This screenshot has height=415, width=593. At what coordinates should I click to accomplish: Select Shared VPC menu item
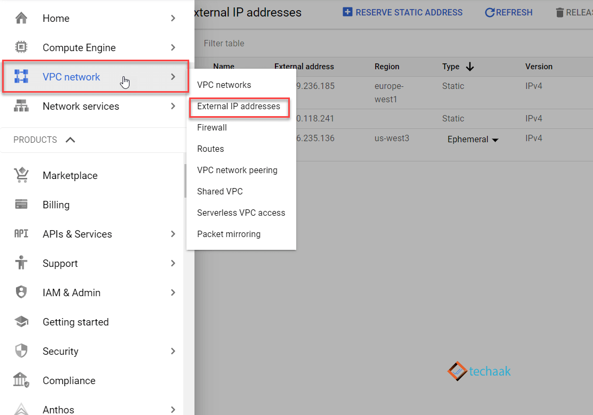tap(220, 191)
